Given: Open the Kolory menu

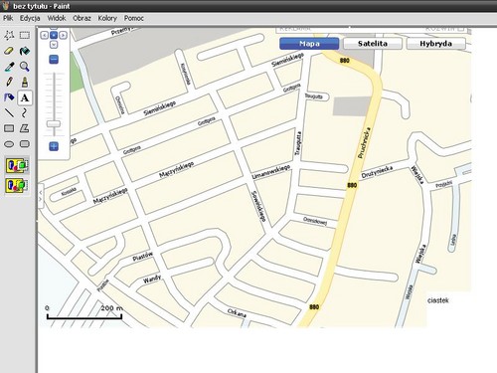Looking at the screenshot, I should (x=107, y=18).
